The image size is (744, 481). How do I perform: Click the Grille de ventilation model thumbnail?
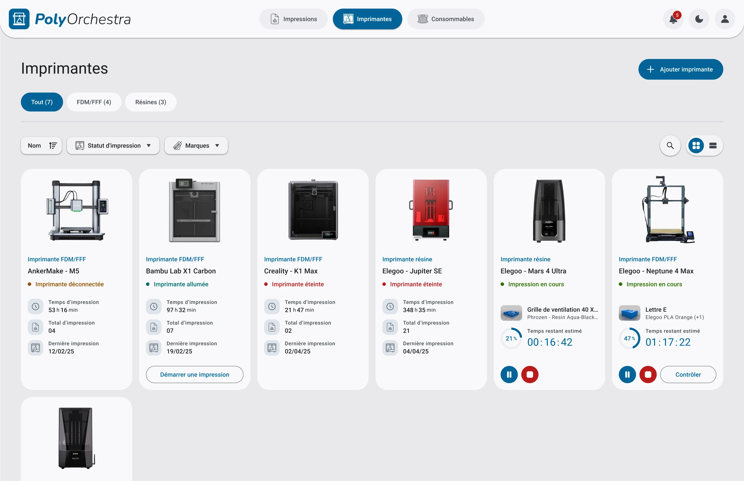(x=511, y=313)
